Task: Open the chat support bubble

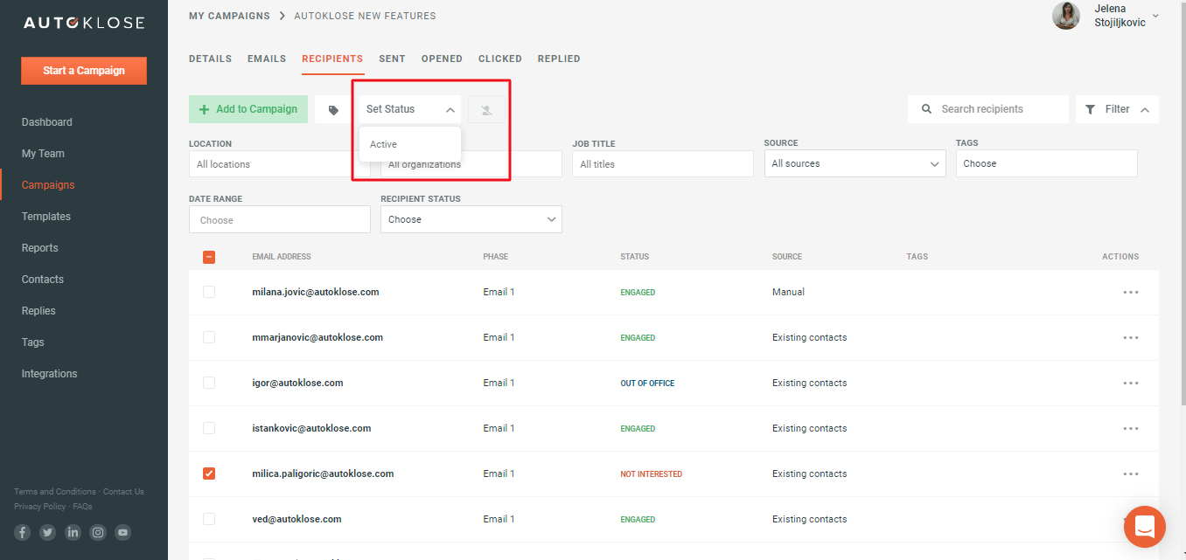Action: click(x=1144, y=527)
